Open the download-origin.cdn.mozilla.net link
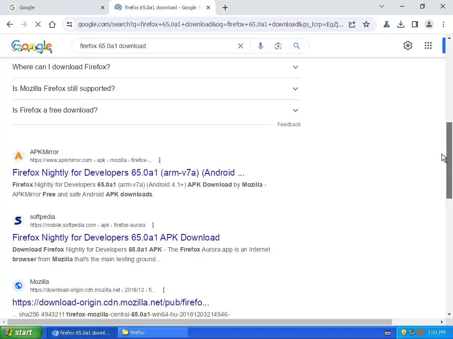 [111, 302]
